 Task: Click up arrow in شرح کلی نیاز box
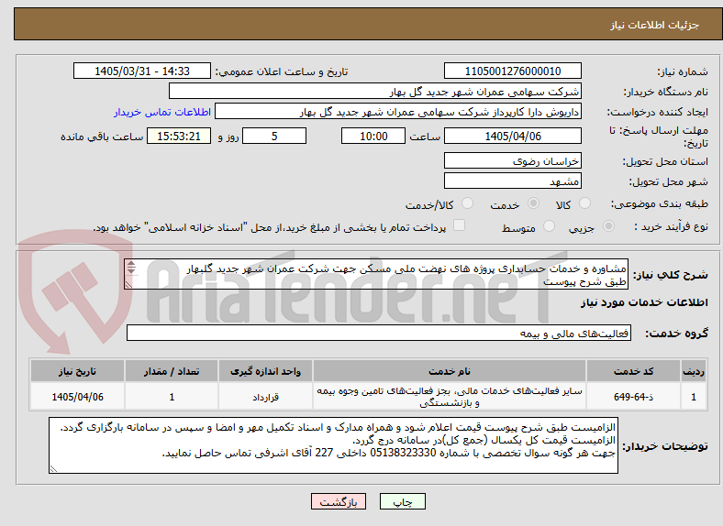point(131,264)
